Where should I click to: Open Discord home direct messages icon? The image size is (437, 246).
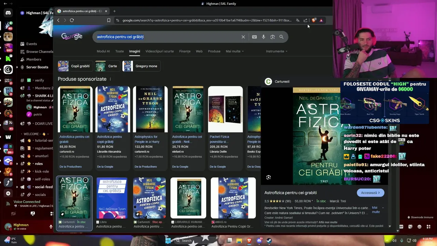coord(8,13)
